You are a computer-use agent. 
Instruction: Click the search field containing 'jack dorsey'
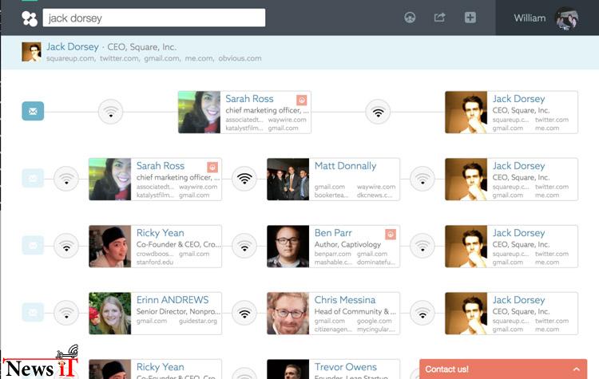coord(154,18)
